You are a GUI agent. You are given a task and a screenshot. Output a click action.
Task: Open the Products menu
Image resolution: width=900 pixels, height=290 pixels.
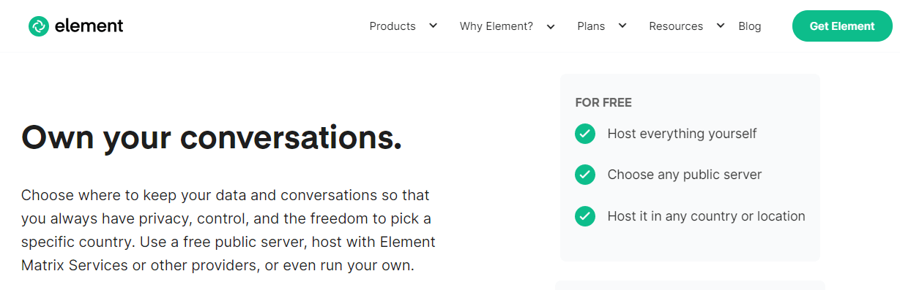click(393, 26)
